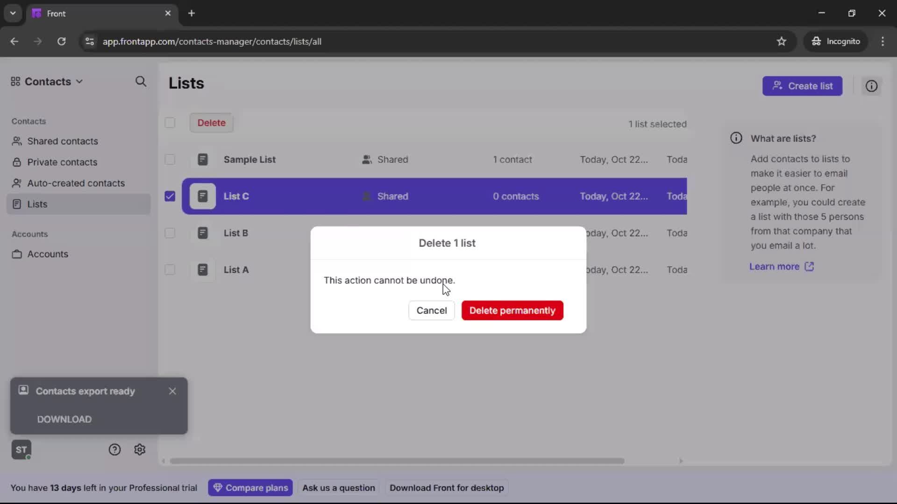Select Lists in the sidebar menu
This screenshot has width=897, height=504.
coord(37,204)
